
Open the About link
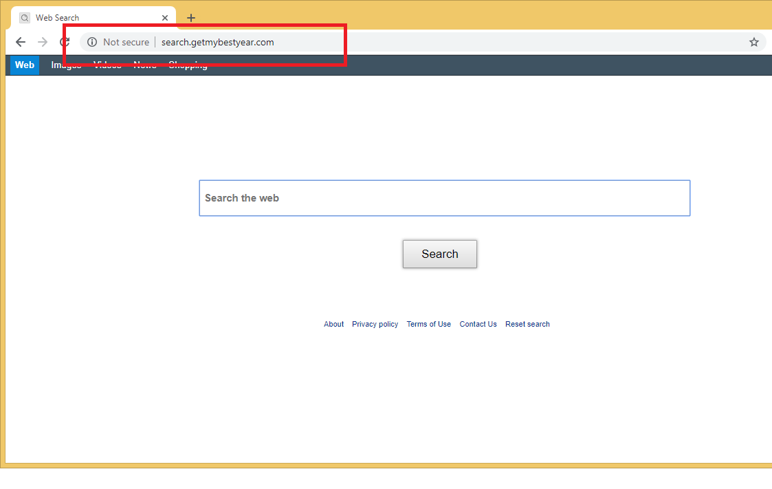tap(333, 324)
